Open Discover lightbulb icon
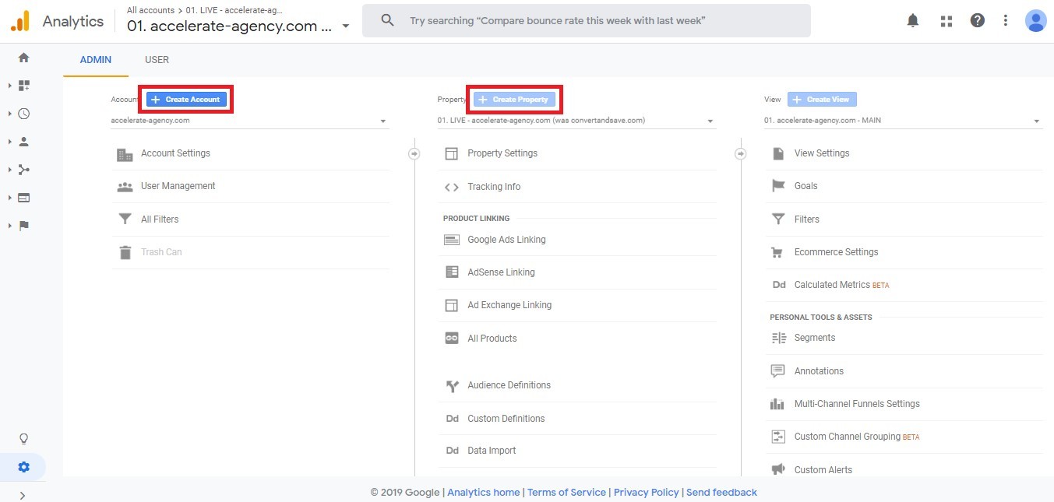The height and width of the screenshot is (502, 1054). [x=24, y=439]
